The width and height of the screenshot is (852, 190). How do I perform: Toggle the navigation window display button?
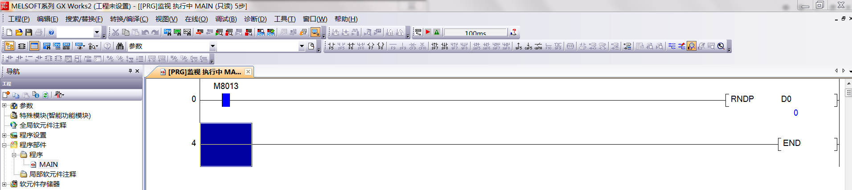9,46
